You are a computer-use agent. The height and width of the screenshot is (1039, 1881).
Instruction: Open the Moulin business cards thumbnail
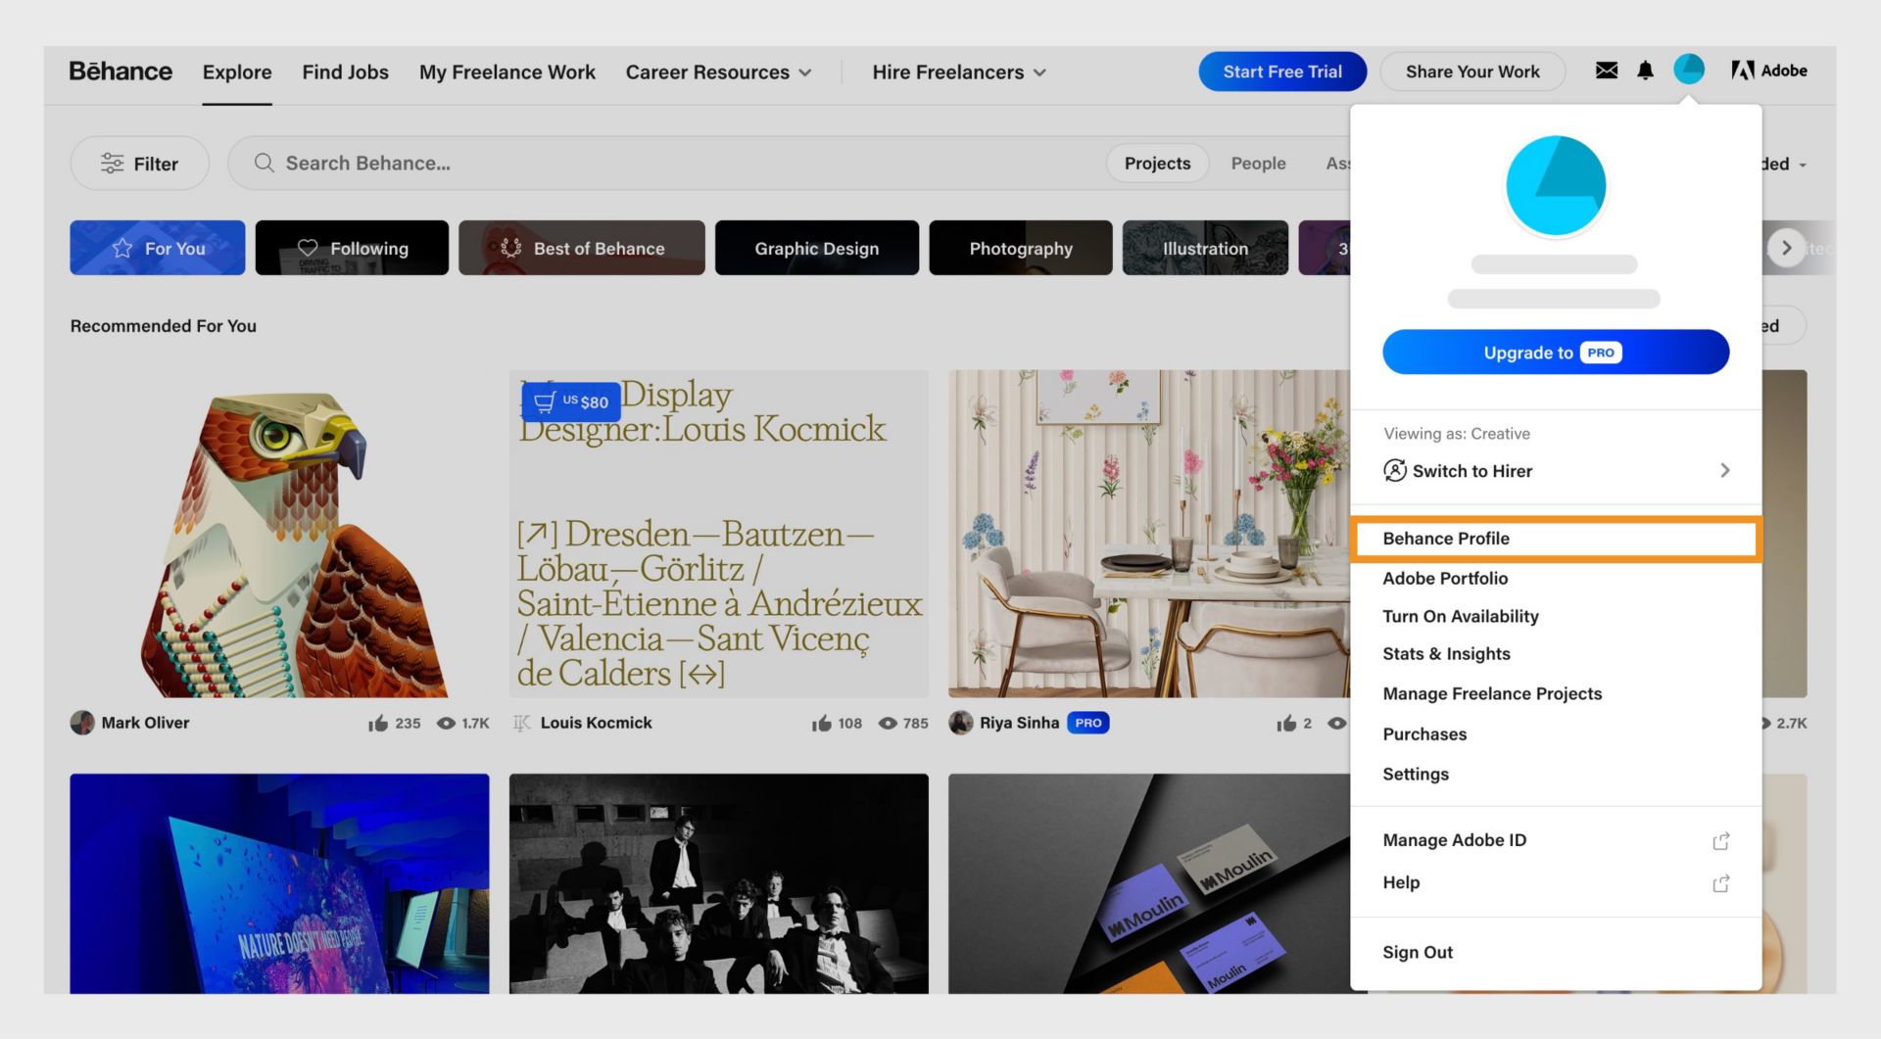(1149, 883)
